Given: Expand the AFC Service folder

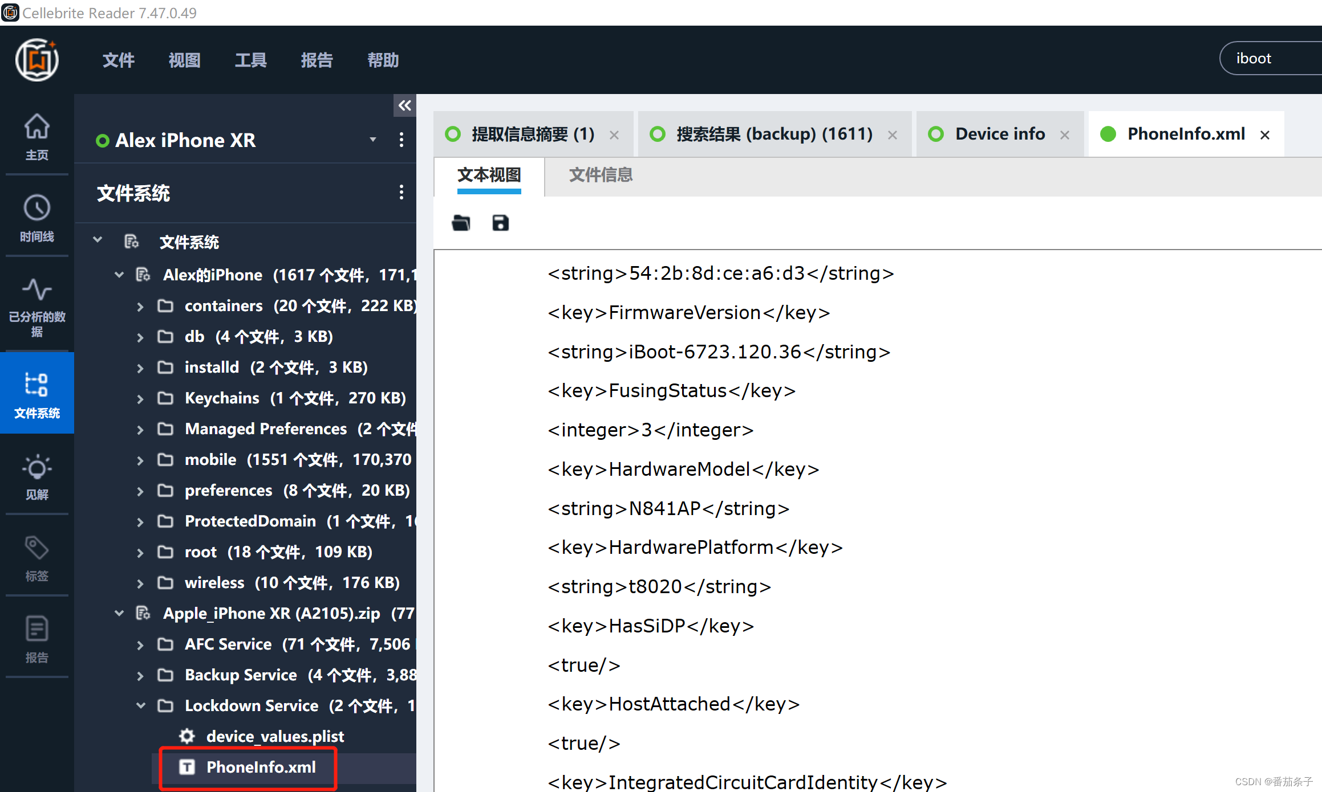Looking at the screenshot, I should coord(140,645).
